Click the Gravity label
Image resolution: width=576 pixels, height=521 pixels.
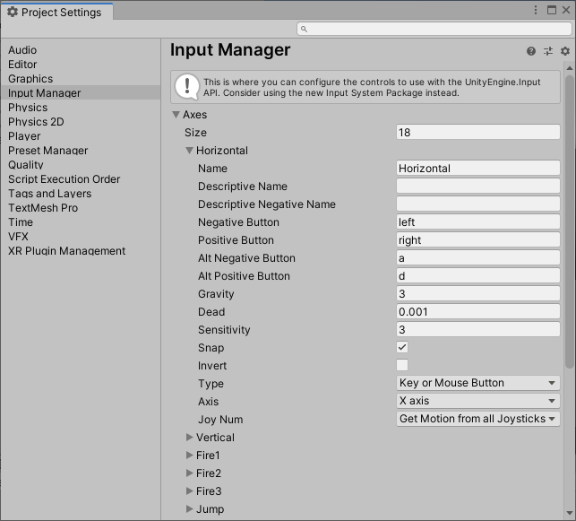point(216,294)
